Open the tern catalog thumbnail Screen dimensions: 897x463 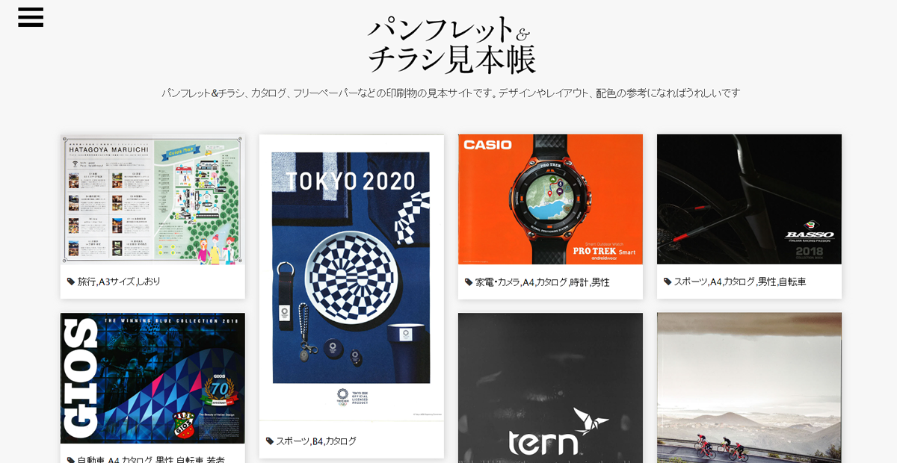[x=550, y=388]
